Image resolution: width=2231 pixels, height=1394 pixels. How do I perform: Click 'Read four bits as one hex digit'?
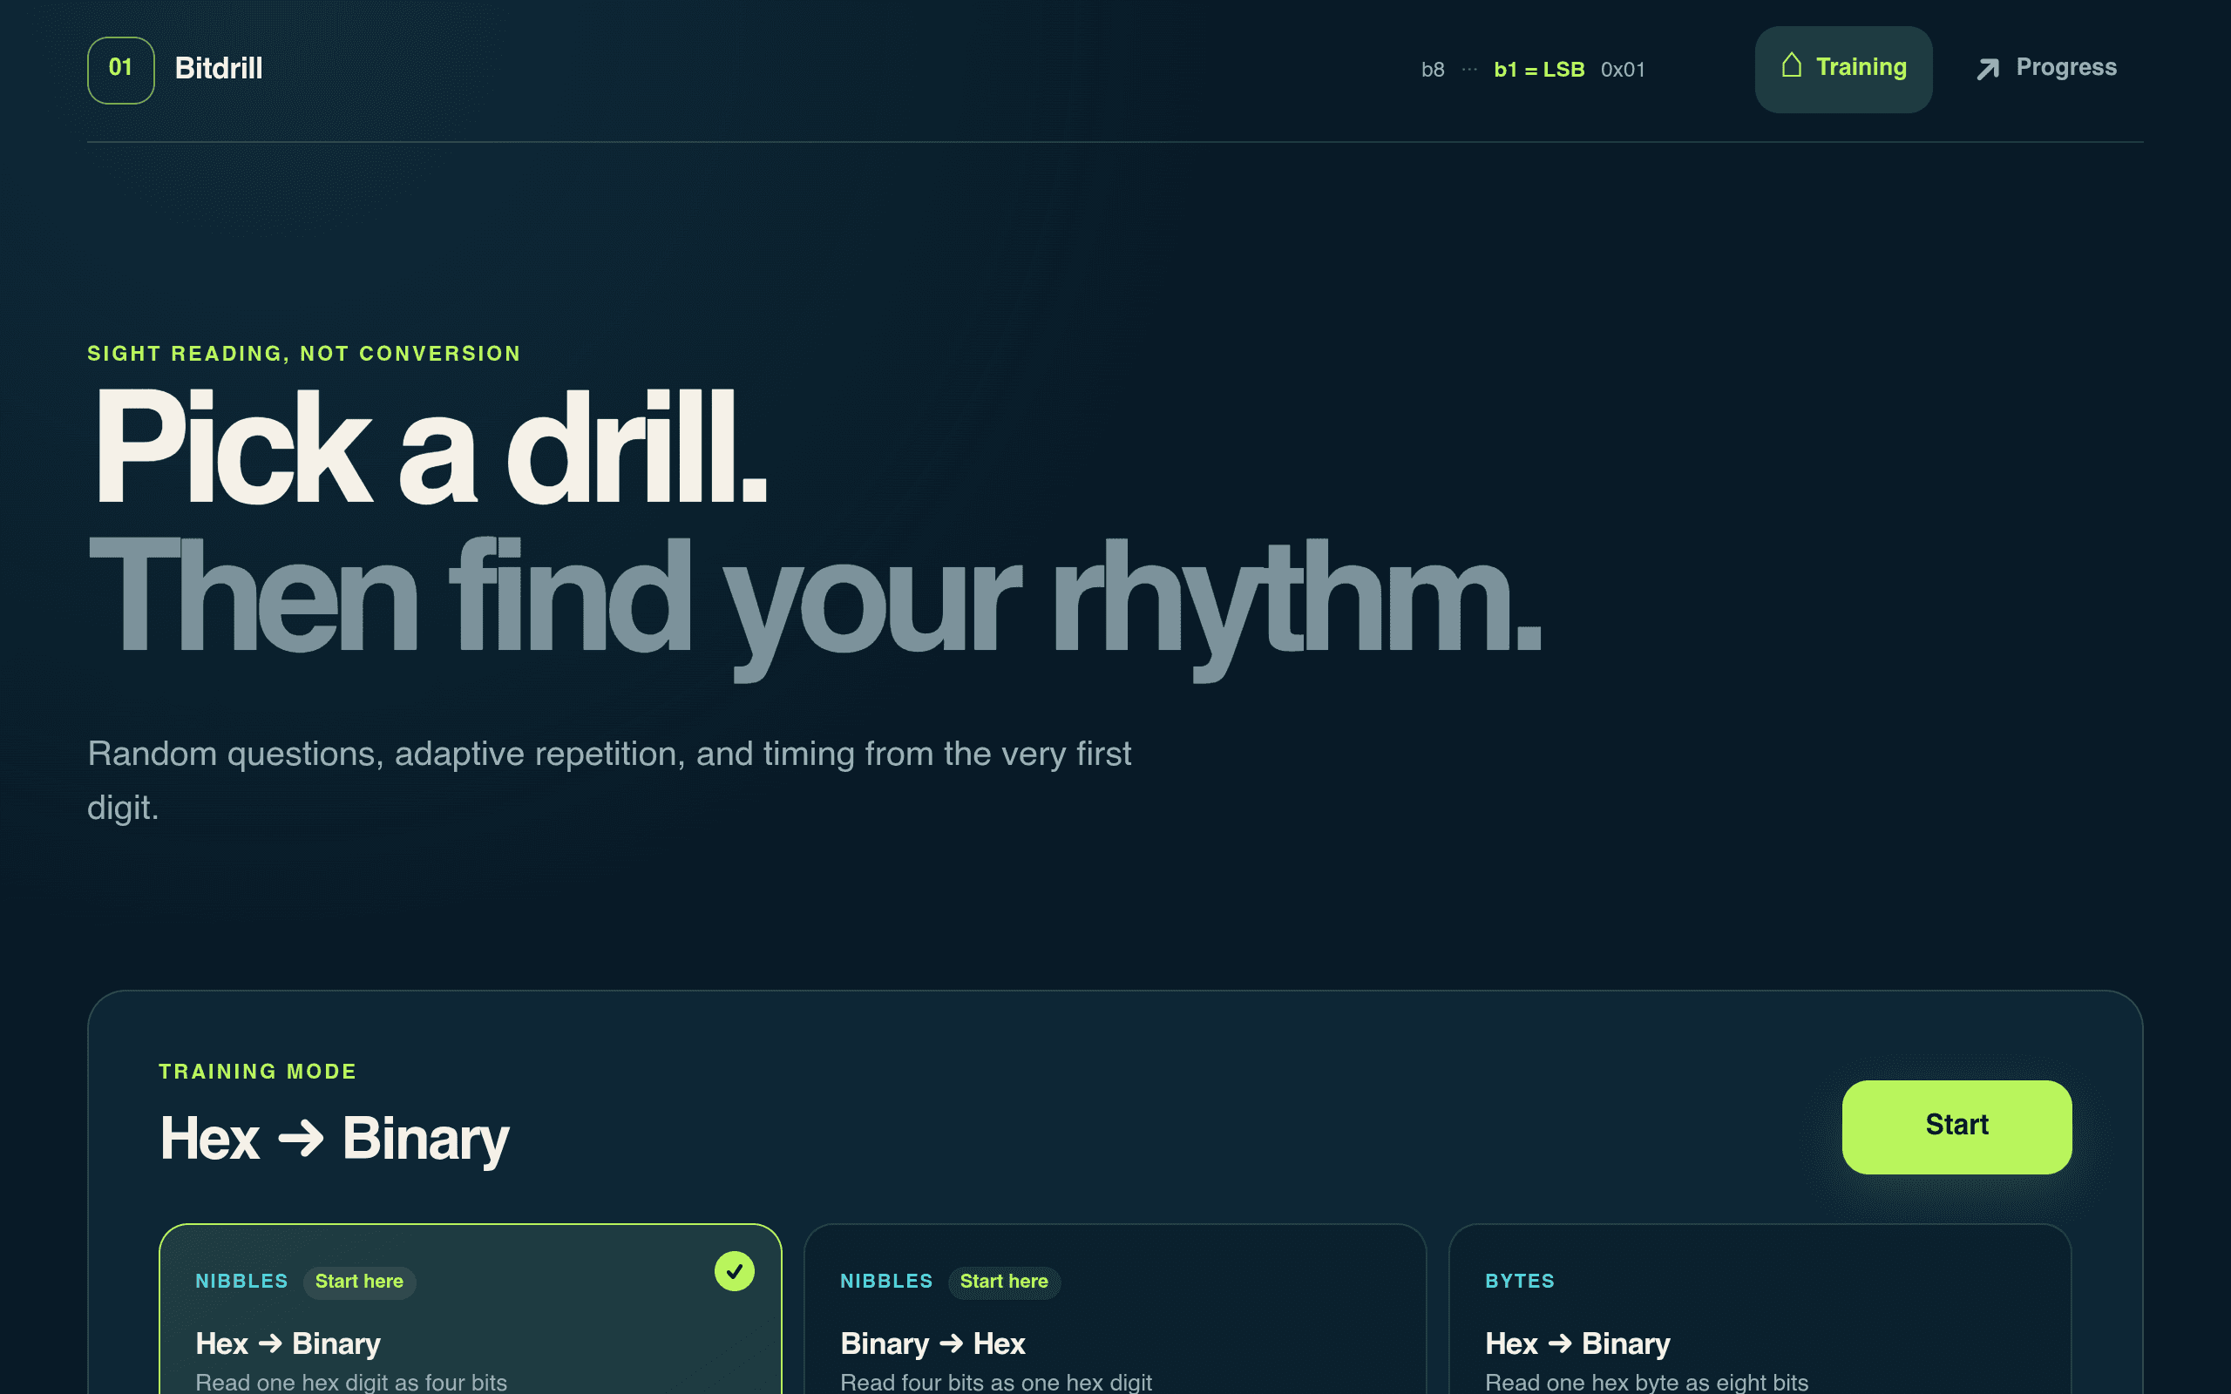[995, 1381]
